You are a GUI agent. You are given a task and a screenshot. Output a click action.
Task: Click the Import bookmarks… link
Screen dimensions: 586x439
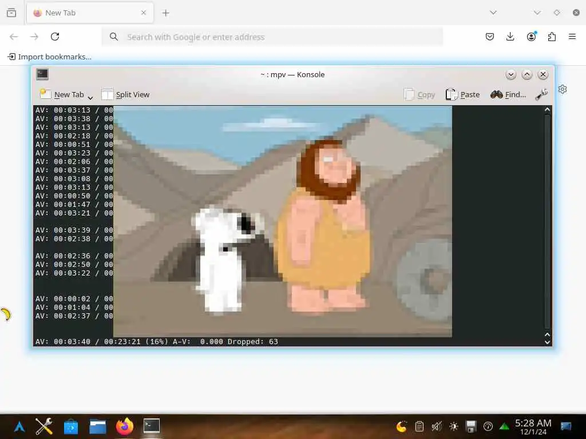50,57
